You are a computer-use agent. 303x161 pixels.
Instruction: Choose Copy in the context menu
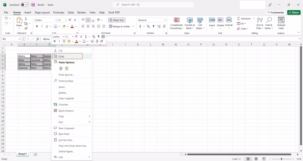67,56
